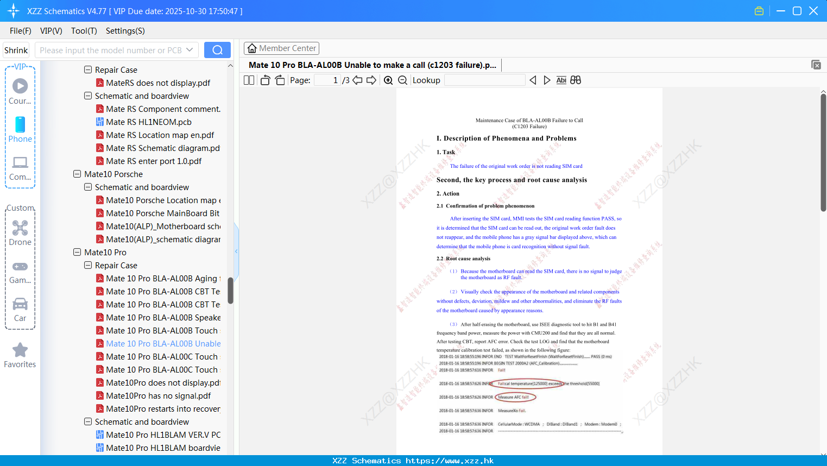Click the tree panel vertical scrollbar
This screenshot has height=466, width=827.
click(230, 291)
